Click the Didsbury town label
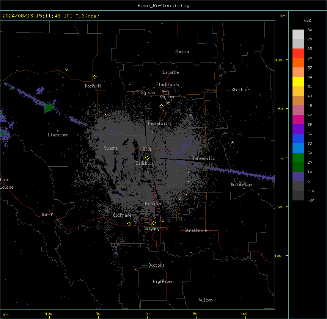This screenshot has width=327, height=319. pyautogui.click(x=145, y=163)
